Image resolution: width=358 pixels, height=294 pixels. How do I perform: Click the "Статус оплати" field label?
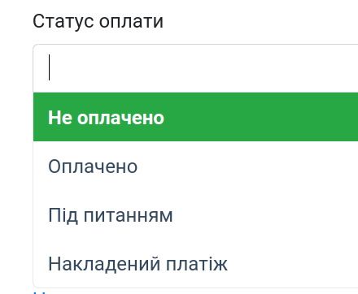(x=98, y=21)
